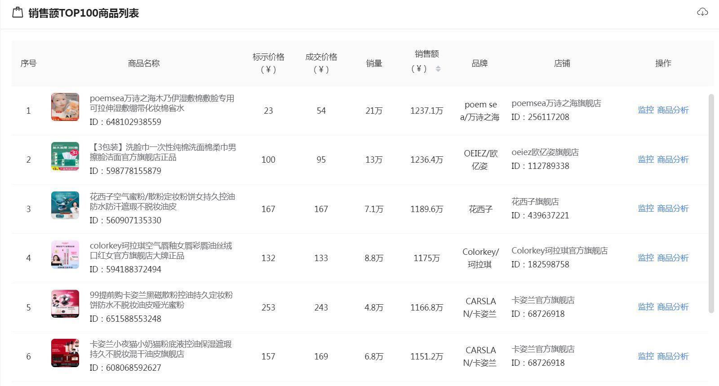
Task: Click 监控 for the 卡姿兰小夜猫粉底液 product
Action: point(646,356)
